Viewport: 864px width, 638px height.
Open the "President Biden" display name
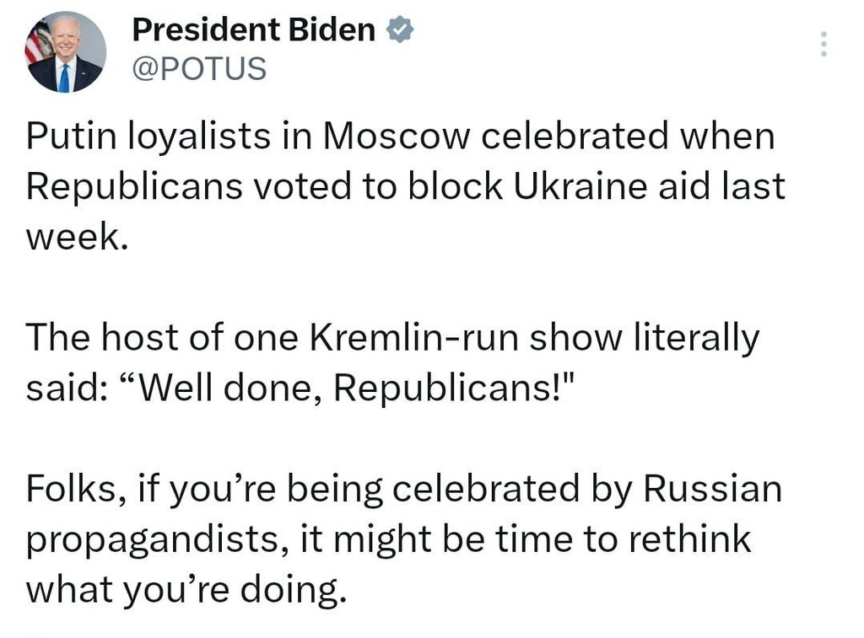coord(253,30)
